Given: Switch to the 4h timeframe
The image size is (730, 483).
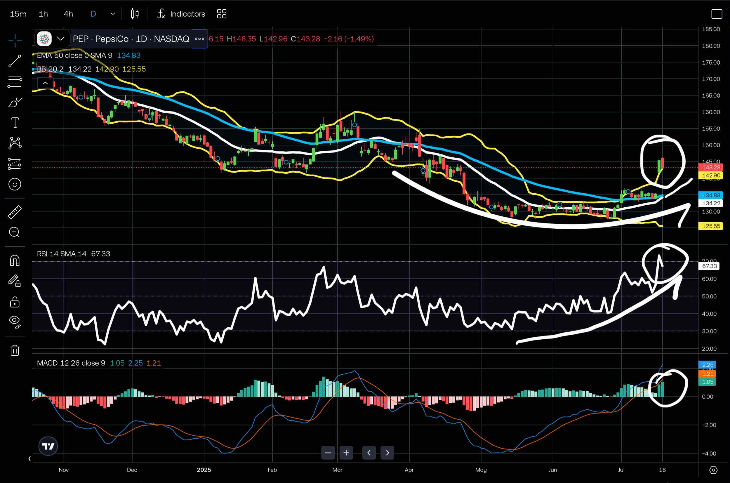Looking at the screenshot, I should [68, 14].
